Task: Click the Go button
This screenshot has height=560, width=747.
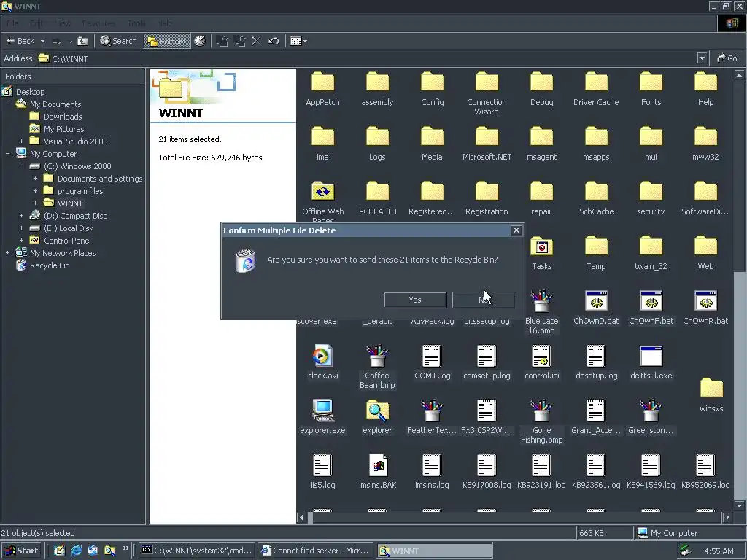Action: pos(727,58)
